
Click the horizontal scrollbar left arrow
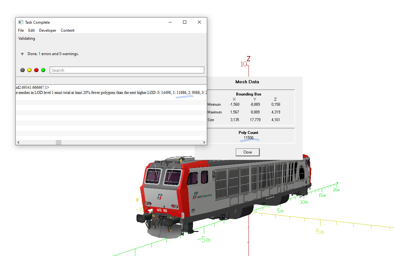[18, 142]
